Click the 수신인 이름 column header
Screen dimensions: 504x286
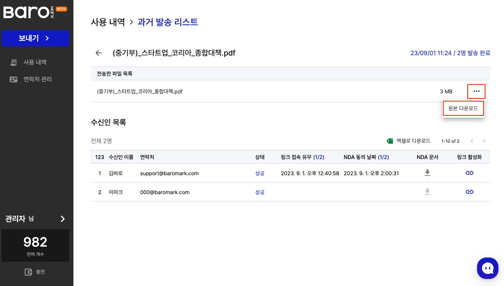point(121,157)
